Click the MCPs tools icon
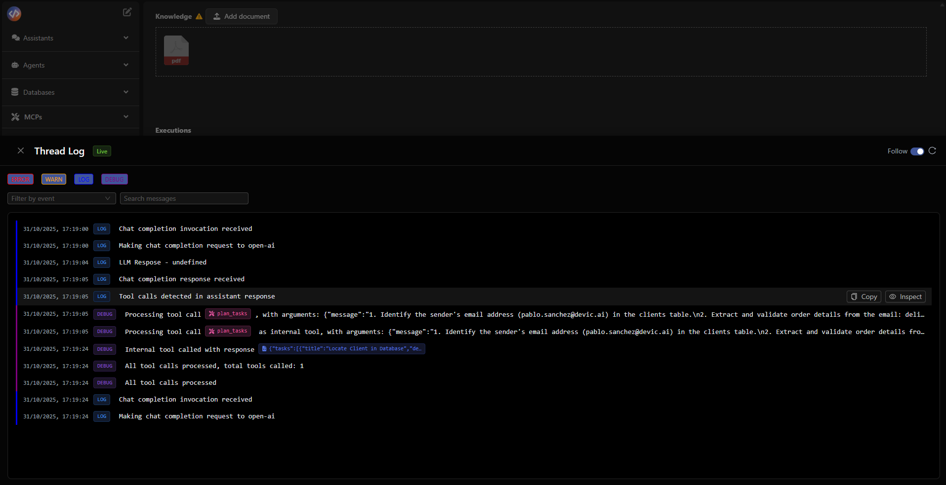 (x=15, y=117)
